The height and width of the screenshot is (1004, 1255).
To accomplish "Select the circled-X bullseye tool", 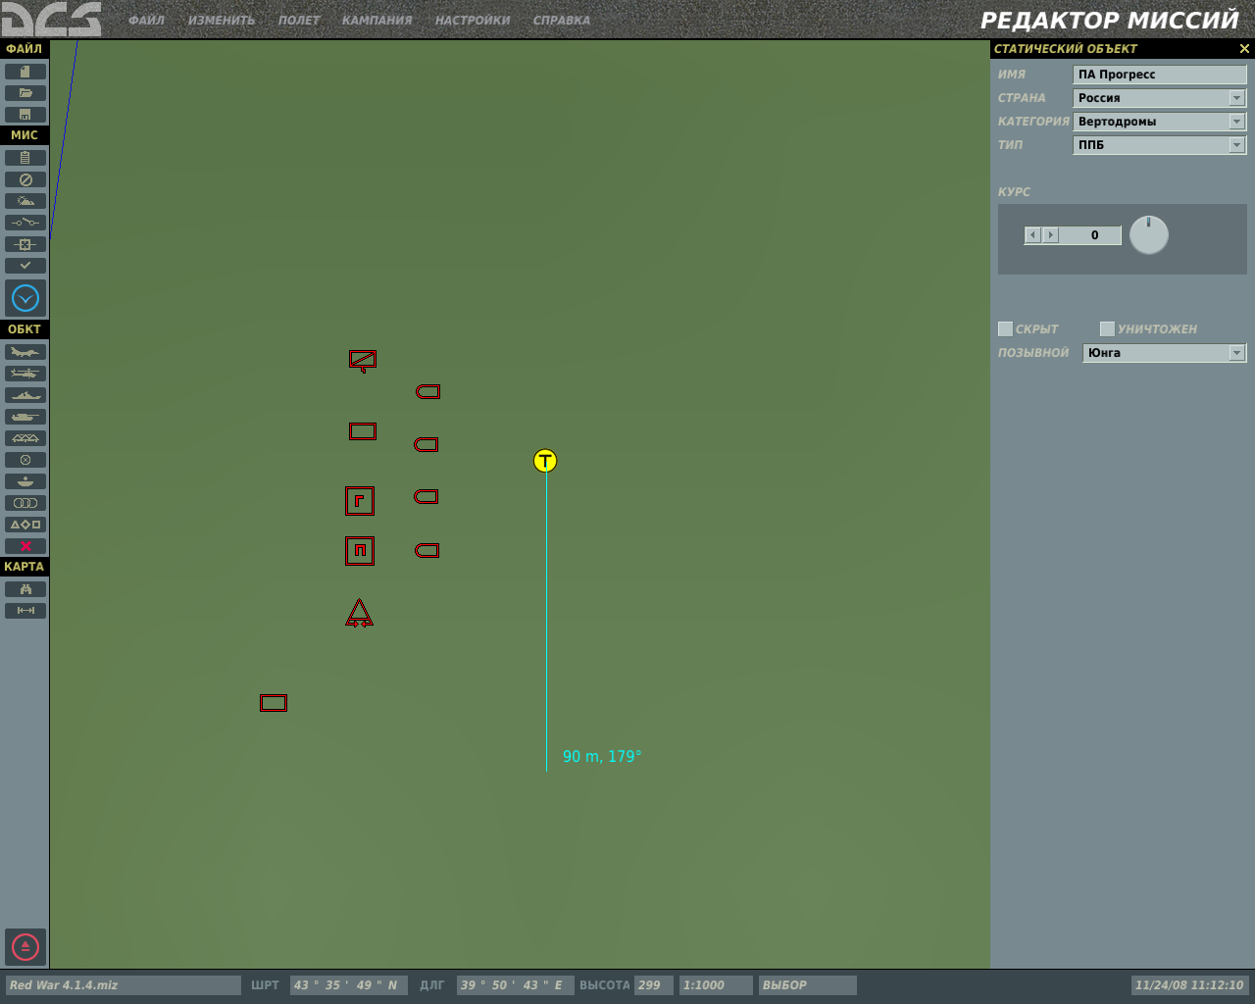I will (25, 460).
